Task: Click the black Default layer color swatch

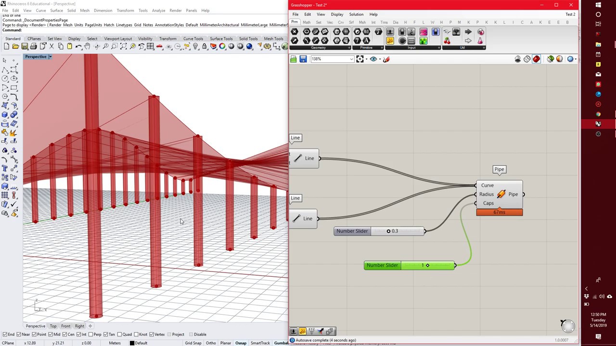Action: [x=132, y=343]
